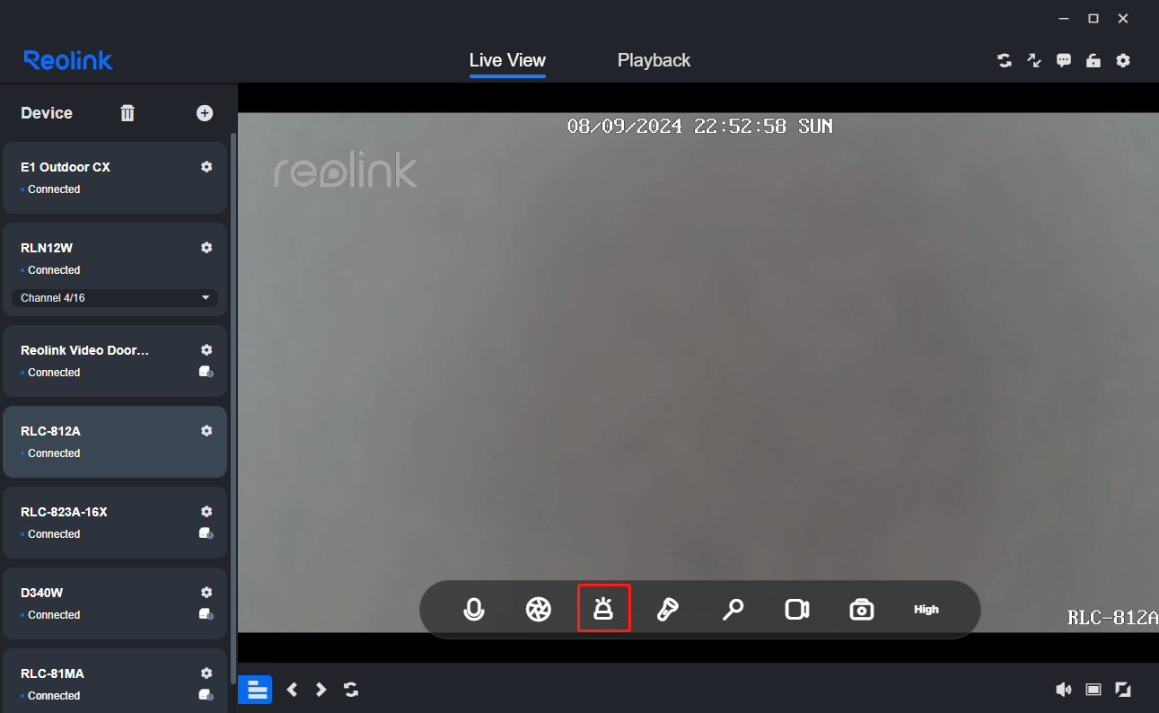Turn on the spotlight flashlight icon
The height and width of the screenshot is (713, 1159).
click(x=667, y=610)
